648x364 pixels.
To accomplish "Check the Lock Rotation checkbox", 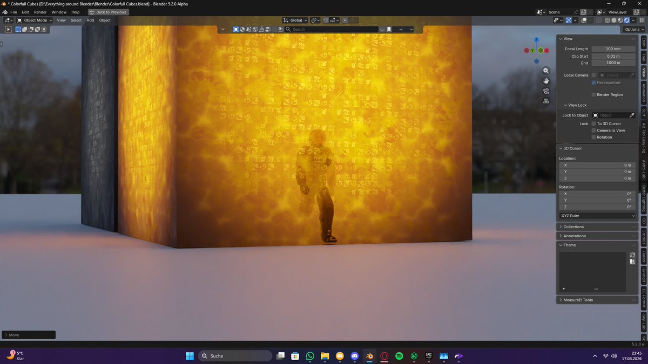I will (593, 137).
